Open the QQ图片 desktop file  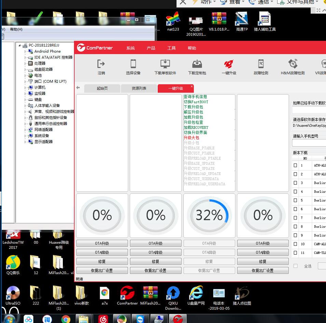pos(196,26)
